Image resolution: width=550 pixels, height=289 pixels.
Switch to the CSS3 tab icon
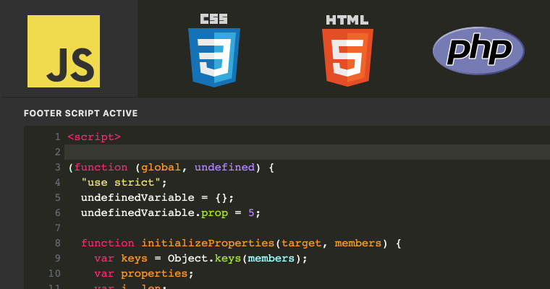[214, 50]
